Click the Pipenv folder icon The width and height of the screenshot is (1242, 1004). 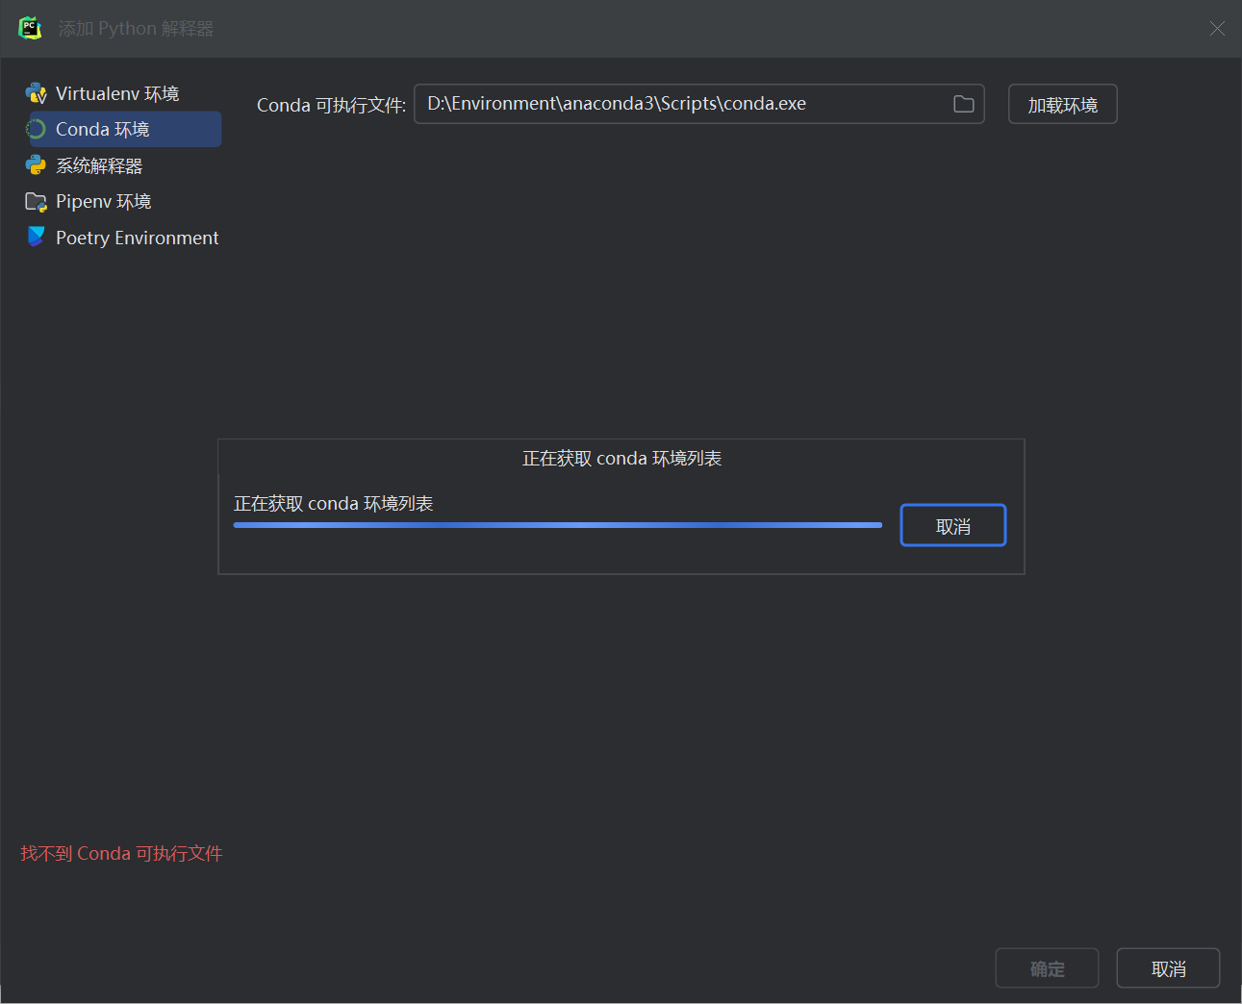point(36,202)
